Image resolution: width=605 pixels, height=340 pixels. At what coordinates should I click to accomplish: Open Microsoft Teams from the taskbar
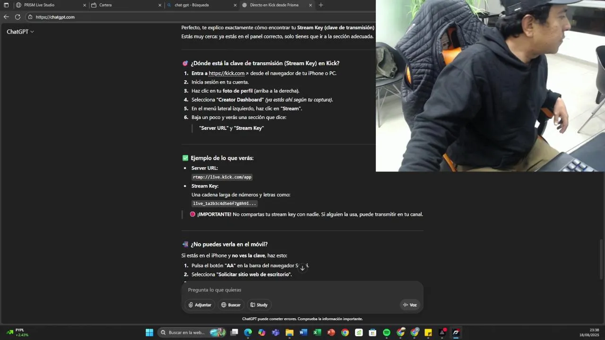click(x=276, y=332)
